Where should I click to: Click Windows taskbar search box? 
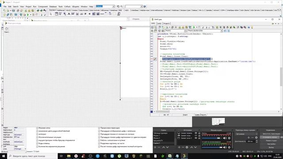[x=32, y=156]
